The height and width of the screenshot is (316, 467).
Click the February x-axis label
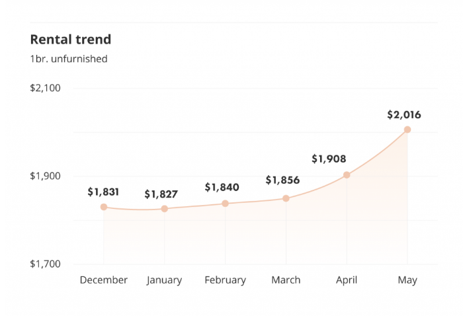pyautogui.click(x=225, y=280)
